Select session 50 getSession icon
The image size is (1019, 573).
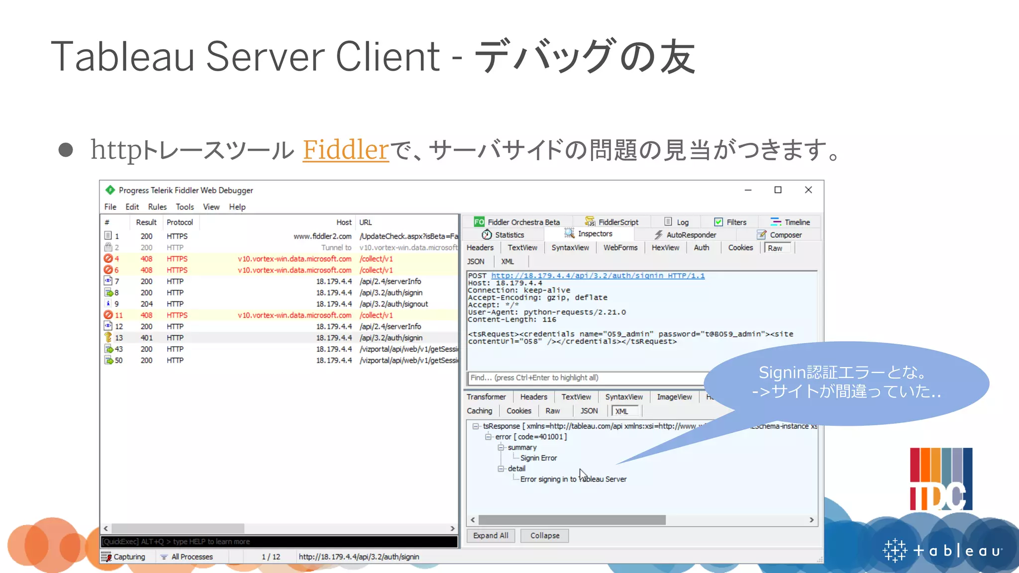pos(108,360)
